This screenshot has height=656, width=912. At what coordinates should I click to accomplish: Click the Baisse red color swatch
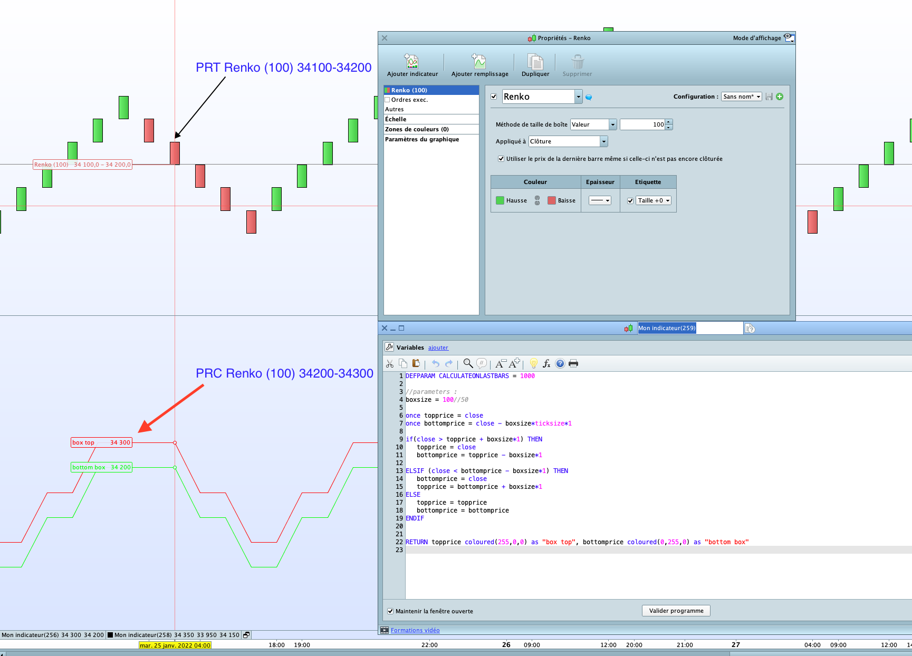click(x=552, y=200)
